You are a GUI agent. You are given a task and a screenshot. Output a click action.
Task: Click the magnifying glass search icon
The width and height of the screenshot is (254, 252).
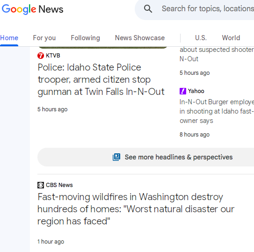pyautogui.click(x=148, y=9)
